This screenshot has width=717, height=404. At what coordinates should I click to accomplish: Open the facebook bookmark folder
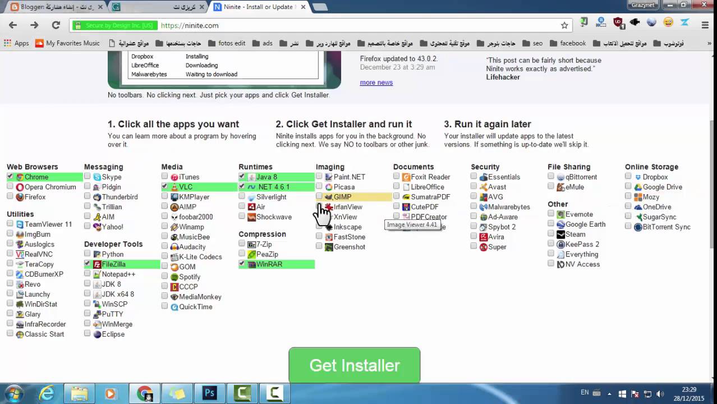pyautogui.click(x=567, y=43)
